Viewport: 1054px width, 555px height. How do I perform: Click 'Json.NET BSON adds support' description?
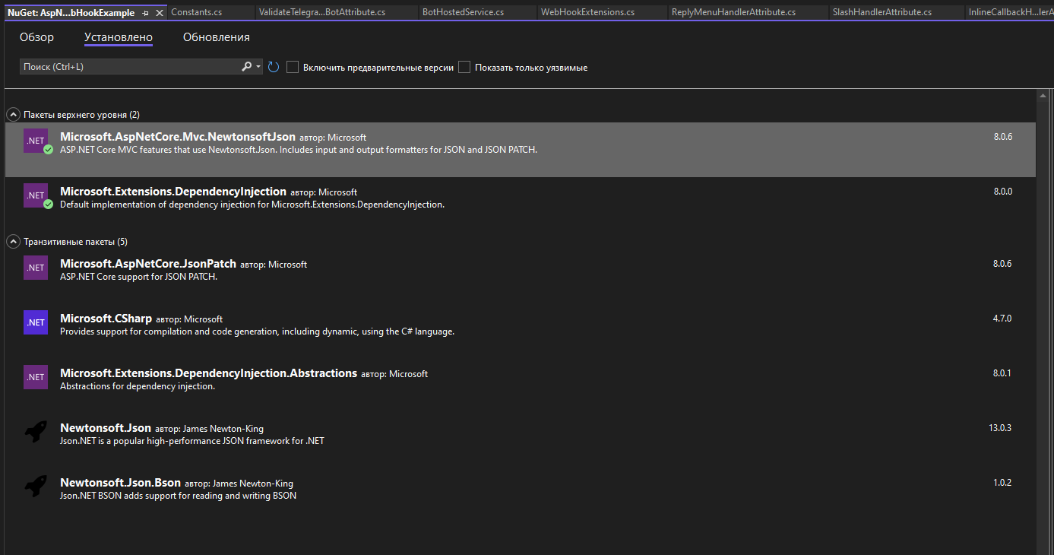(178, 496)
